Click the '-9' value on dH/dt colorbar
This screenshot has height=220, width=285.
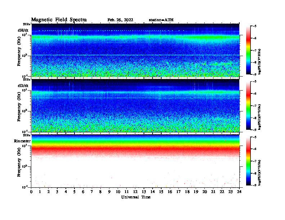[x=255, y=74]
